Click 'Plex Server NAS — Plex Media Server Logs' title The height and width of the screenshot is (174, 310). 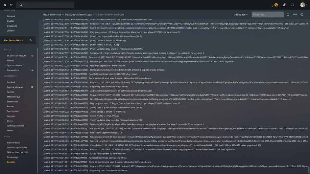pos(67,15)
